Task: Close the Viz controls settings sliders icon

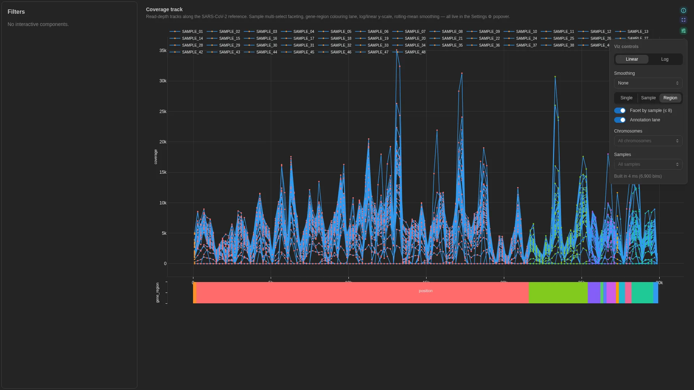Action: [683, 31]
